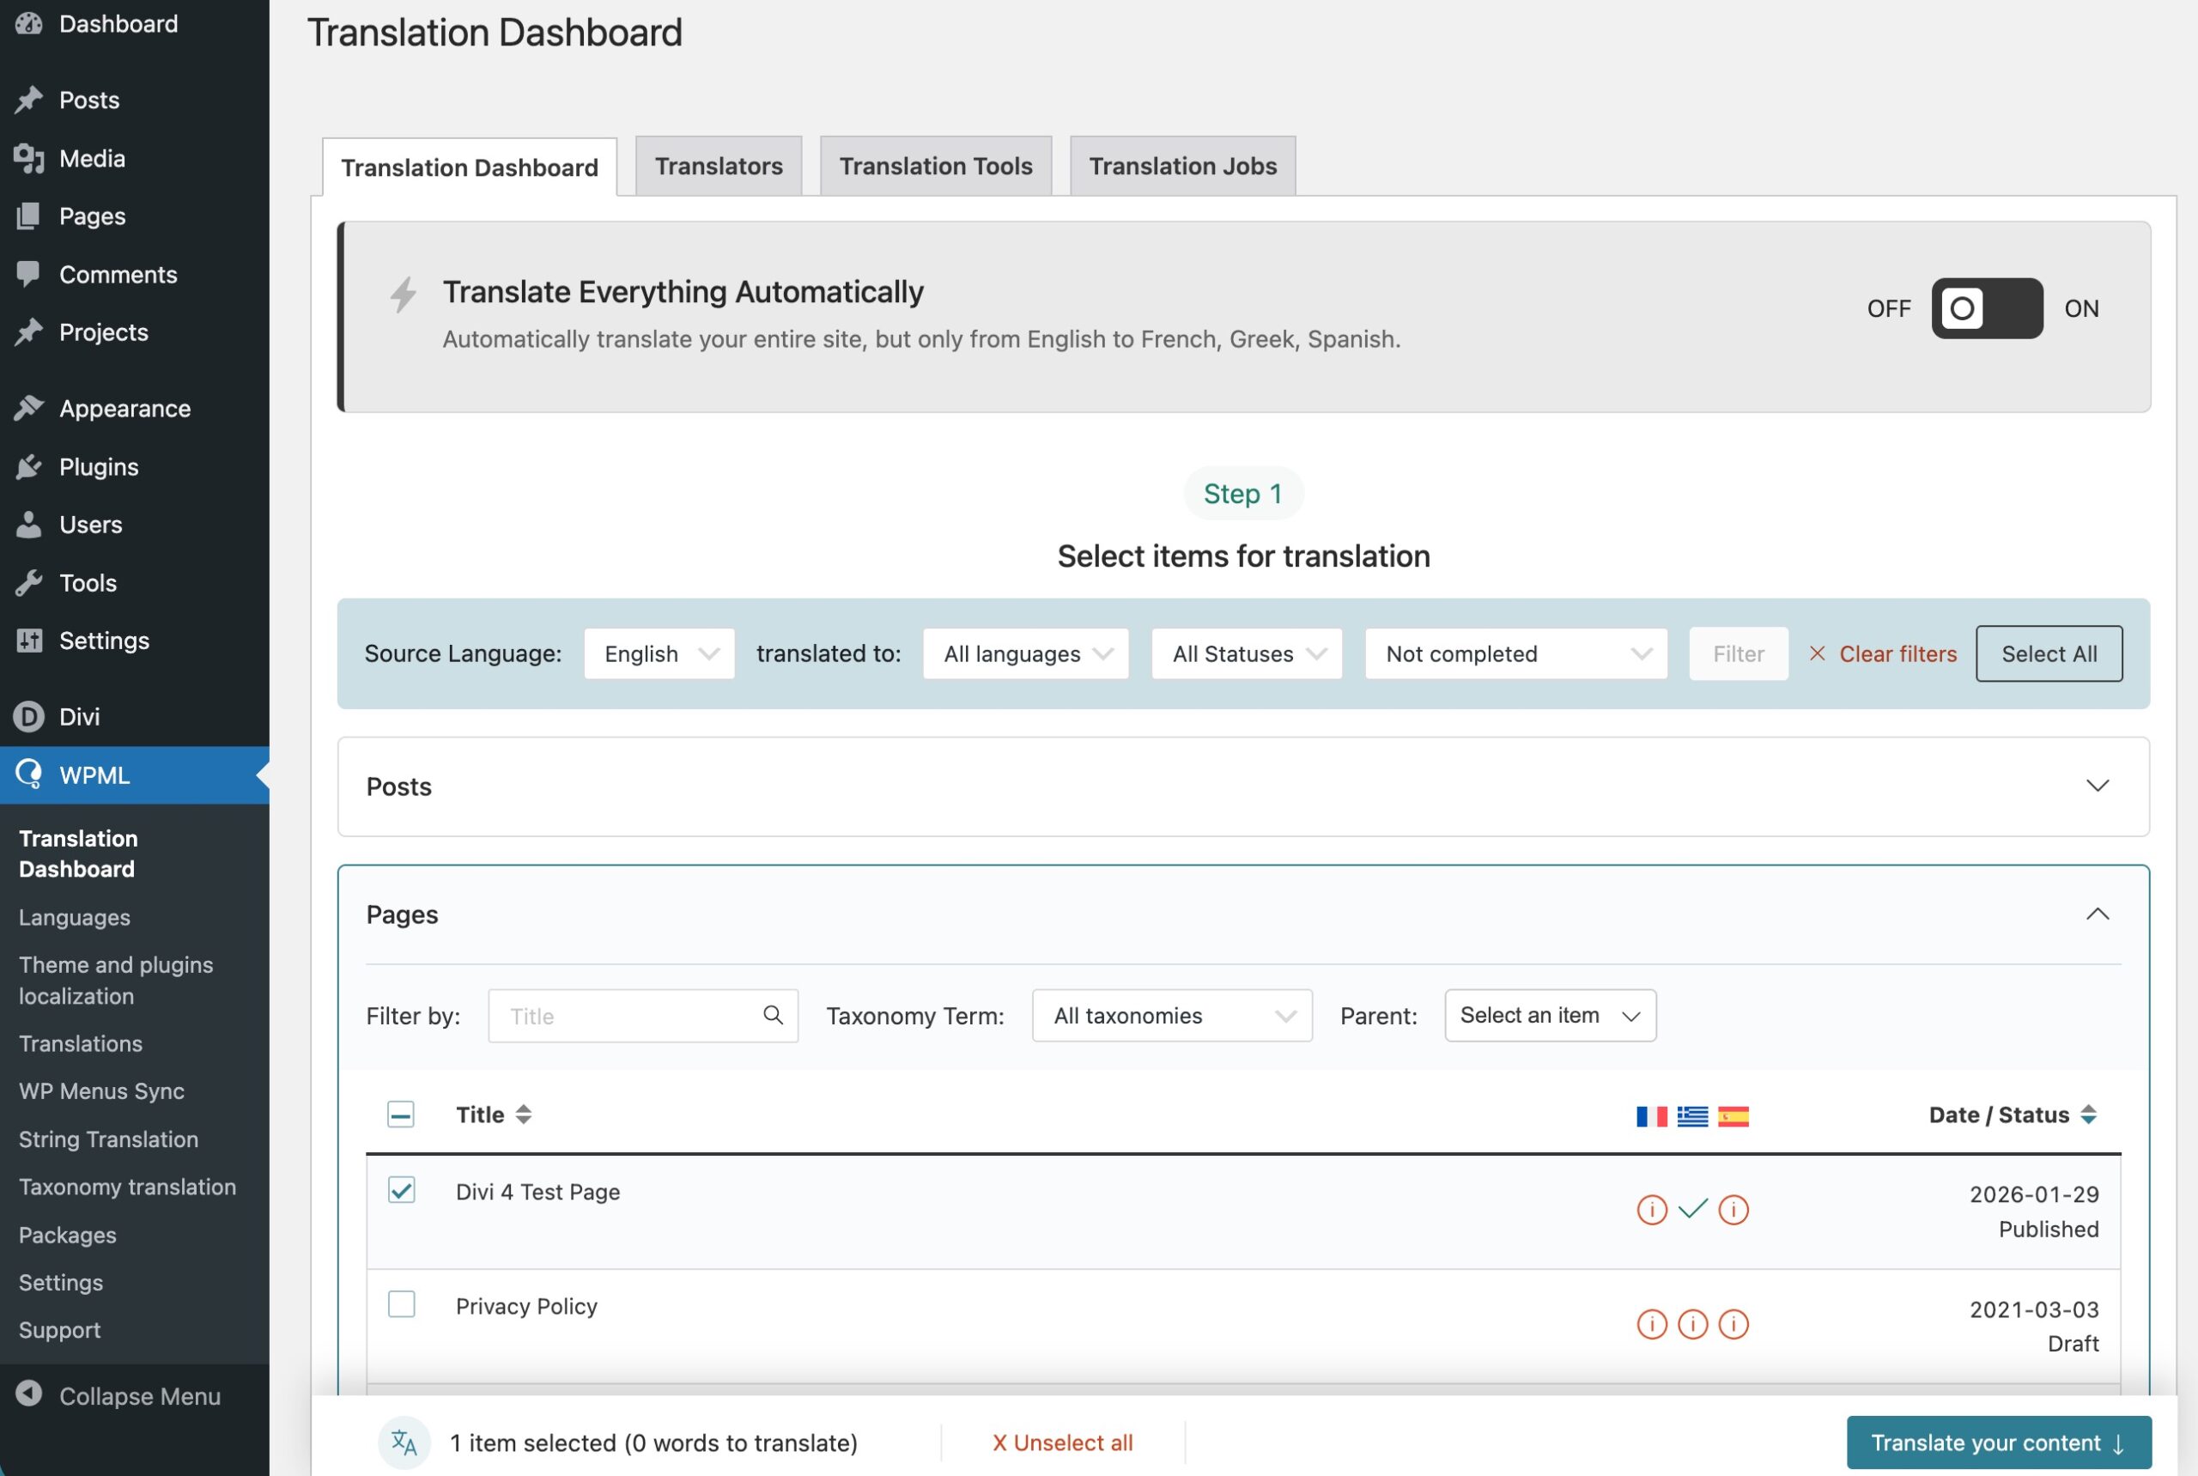Viewport: 2198px width, 1476px height.
Task: Open String Translation in WPML submenu
Action: click(108, 1139)
